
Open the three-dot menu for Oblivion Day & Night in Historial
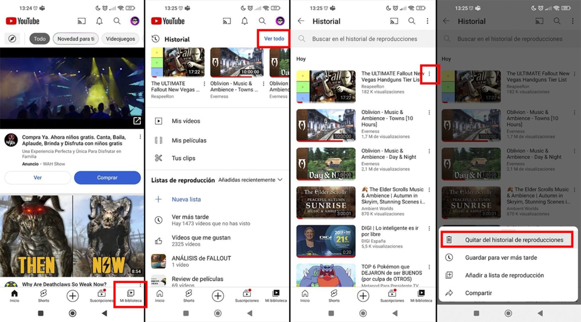[429, 151]
